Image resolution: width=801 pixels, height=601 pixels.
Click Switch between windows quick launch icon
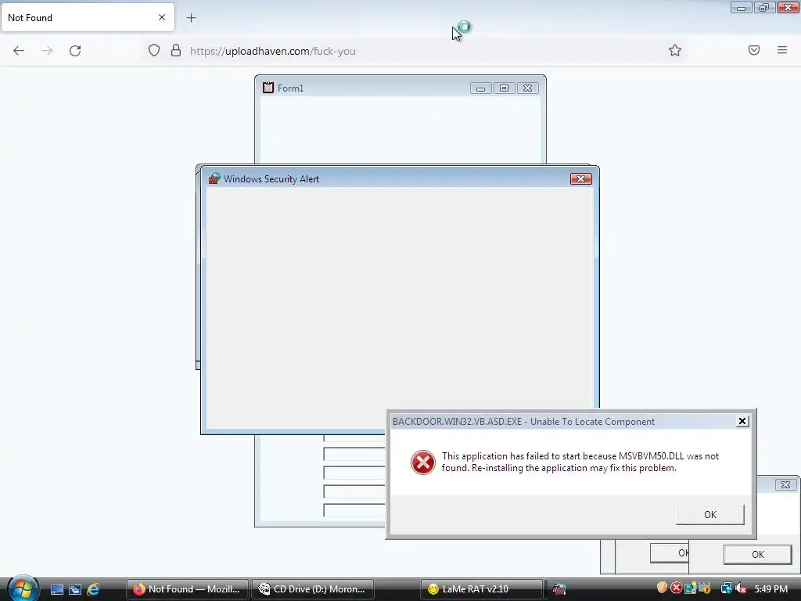pos(75,589)
